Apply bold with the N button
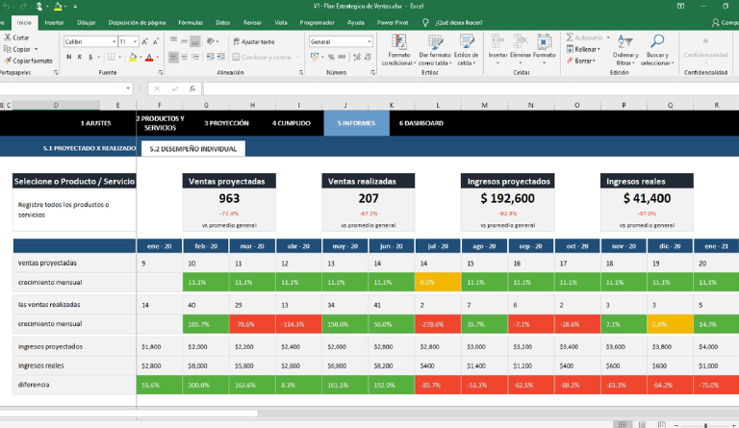The height and width of the screenshot is (428, 739). [x=69, y=57]
